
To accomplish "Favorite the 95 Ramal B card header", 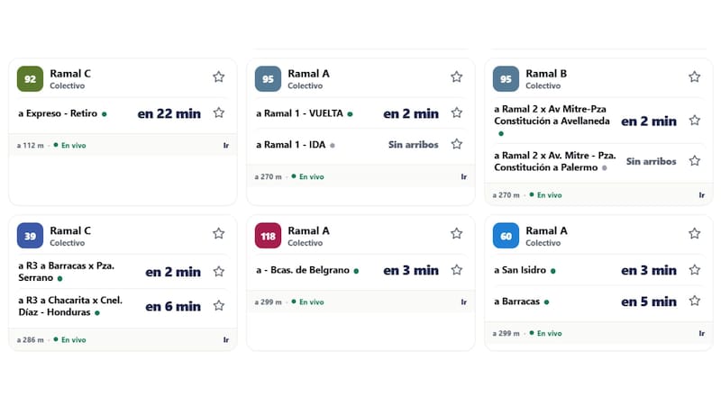I will point(694,76).
